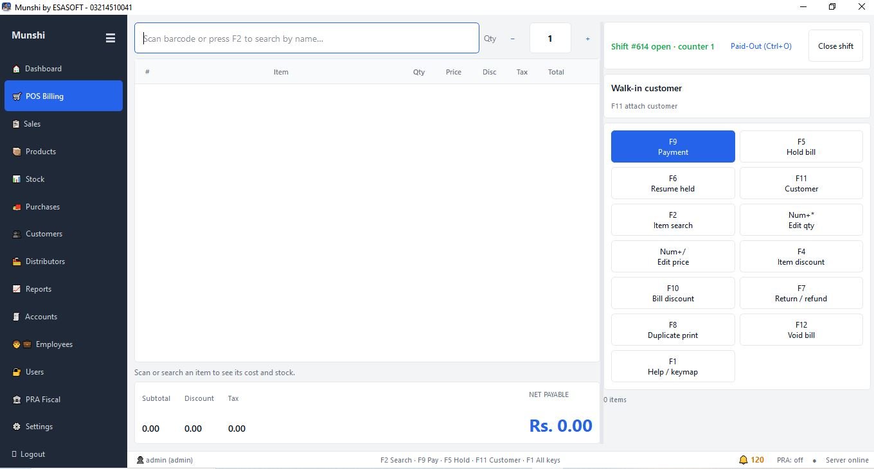Click F10 Bill discount button
The image size is (874, 469).
point(673,293)
